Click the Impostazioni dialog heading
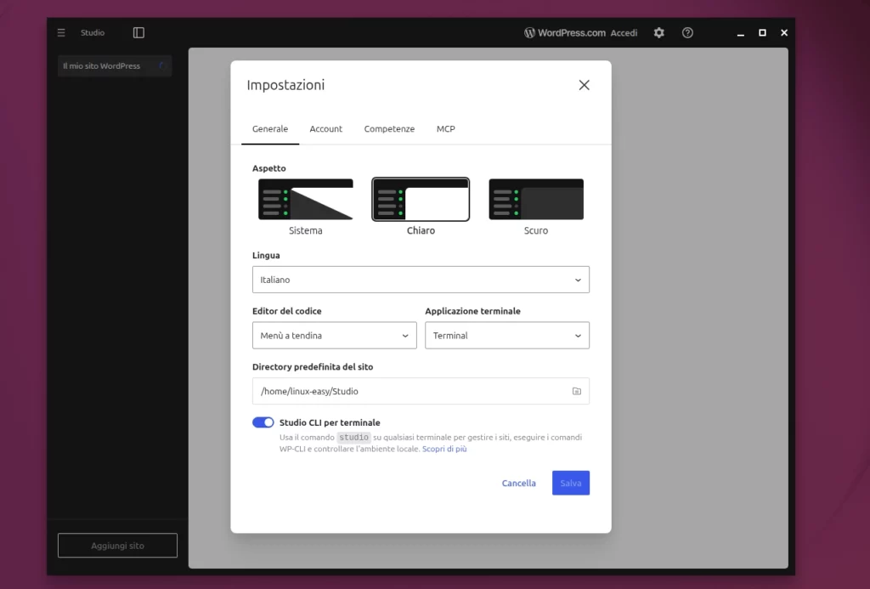 click(x=285, y=85)
